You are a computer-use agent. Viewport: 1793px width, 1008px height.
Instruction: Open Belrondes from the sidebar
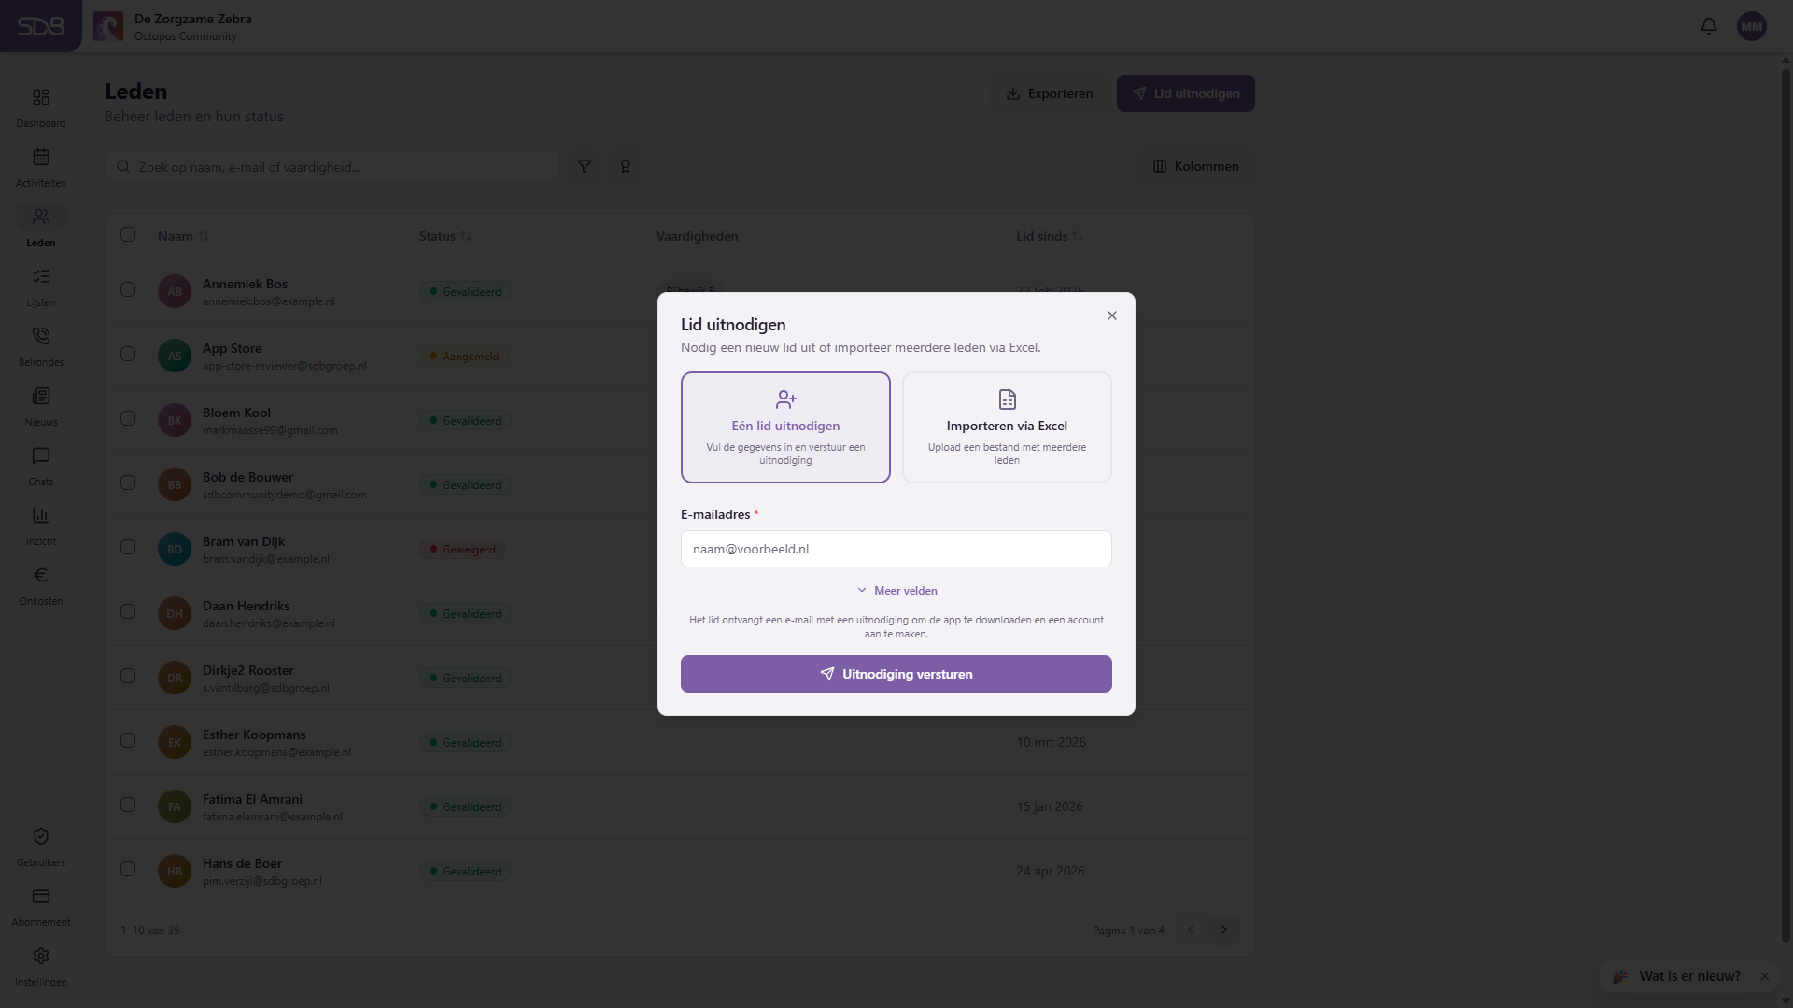coord(41,346)
